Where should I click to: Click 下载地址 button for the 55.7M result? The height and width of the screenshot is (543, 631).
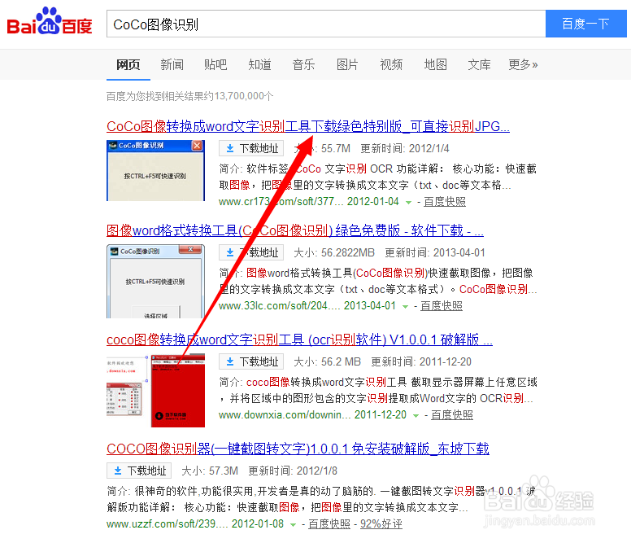251,148
